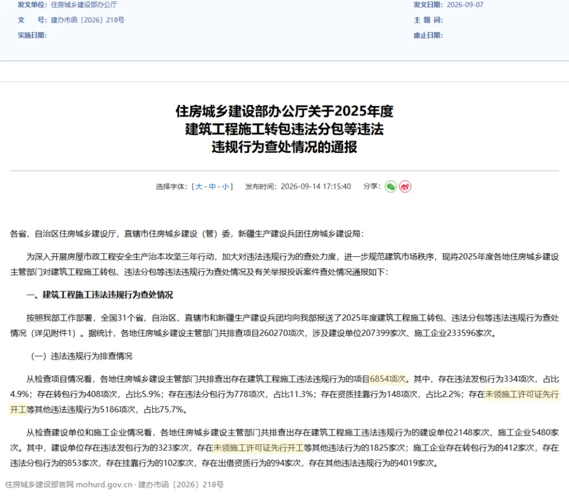Image resolution: width=569 pixels, height=500 pixels.
Task: Click the footer source mohurd.gov.cn caption
Action: [114, 484]
